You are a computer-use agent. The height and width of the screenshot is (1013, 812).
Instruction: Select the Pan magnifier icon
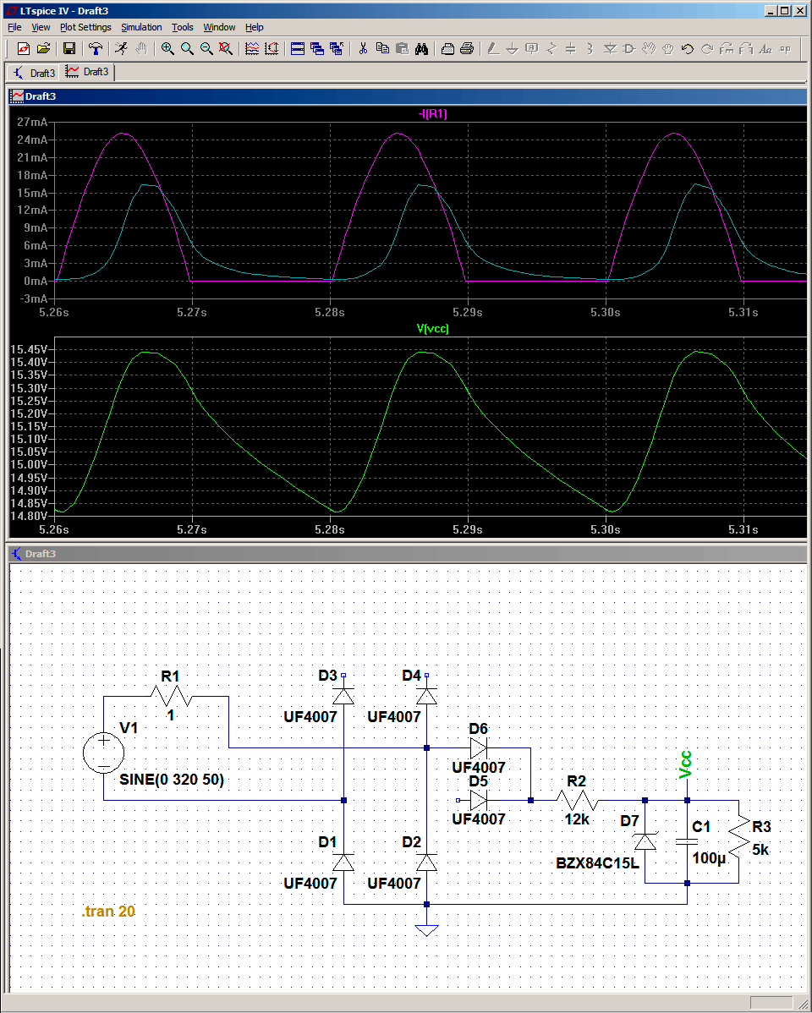coord(187,48)
